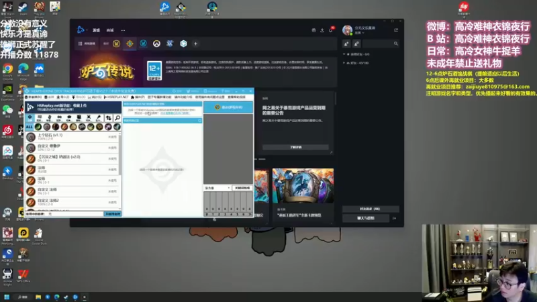Open the 统计(S) statistics menu
The height and width of the screenshot is (302, 537).
click(95, 97)
